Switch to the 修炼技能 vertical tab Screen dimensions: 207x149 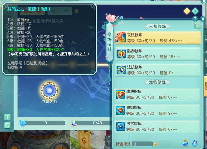point(109,42)
